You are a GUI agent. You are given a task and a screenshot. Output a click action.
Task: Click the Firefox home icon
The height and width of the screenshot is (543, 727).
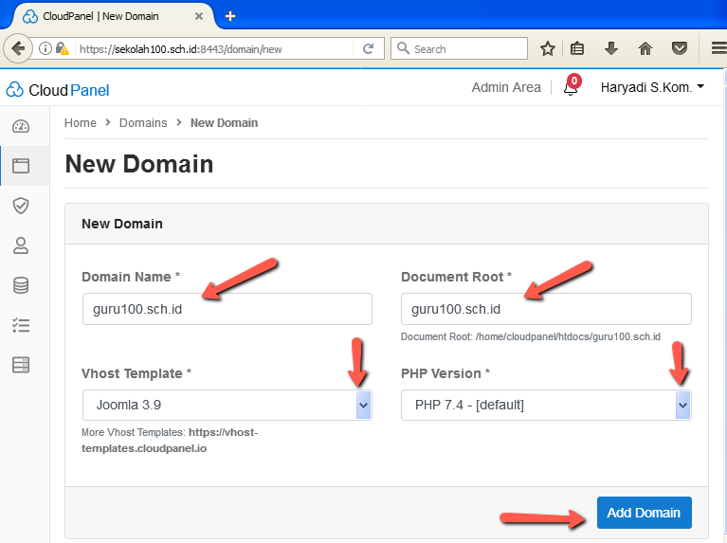645,48
